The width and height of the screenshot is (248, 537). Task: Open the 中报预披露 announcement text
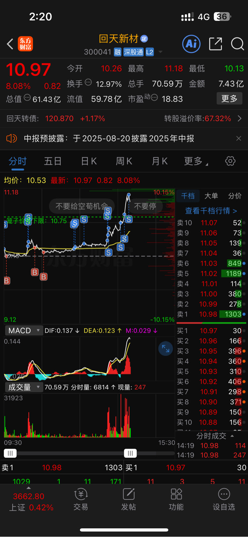(x=109, y=139)
